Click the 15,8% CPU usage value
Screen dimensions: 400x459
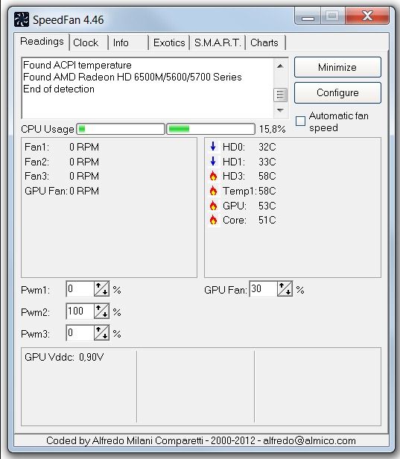[x=272, y=129]
